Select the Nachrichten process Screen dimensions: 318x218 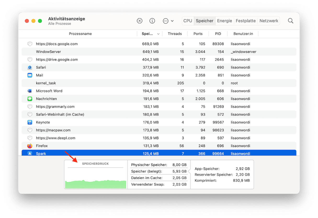pyautogui.click(x=47, y=99)
